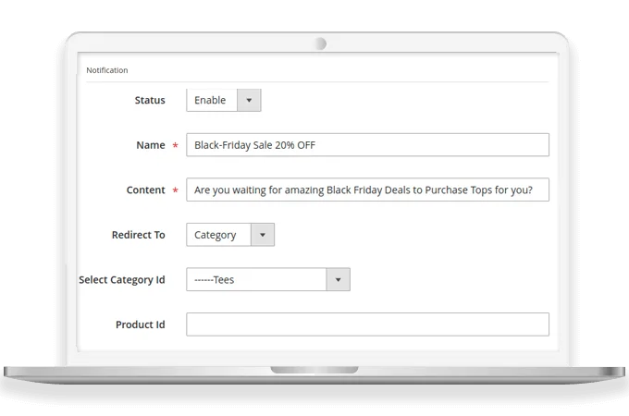
Task: Click the arrow button of Redirect To select
Action: (x=263, y=235)
